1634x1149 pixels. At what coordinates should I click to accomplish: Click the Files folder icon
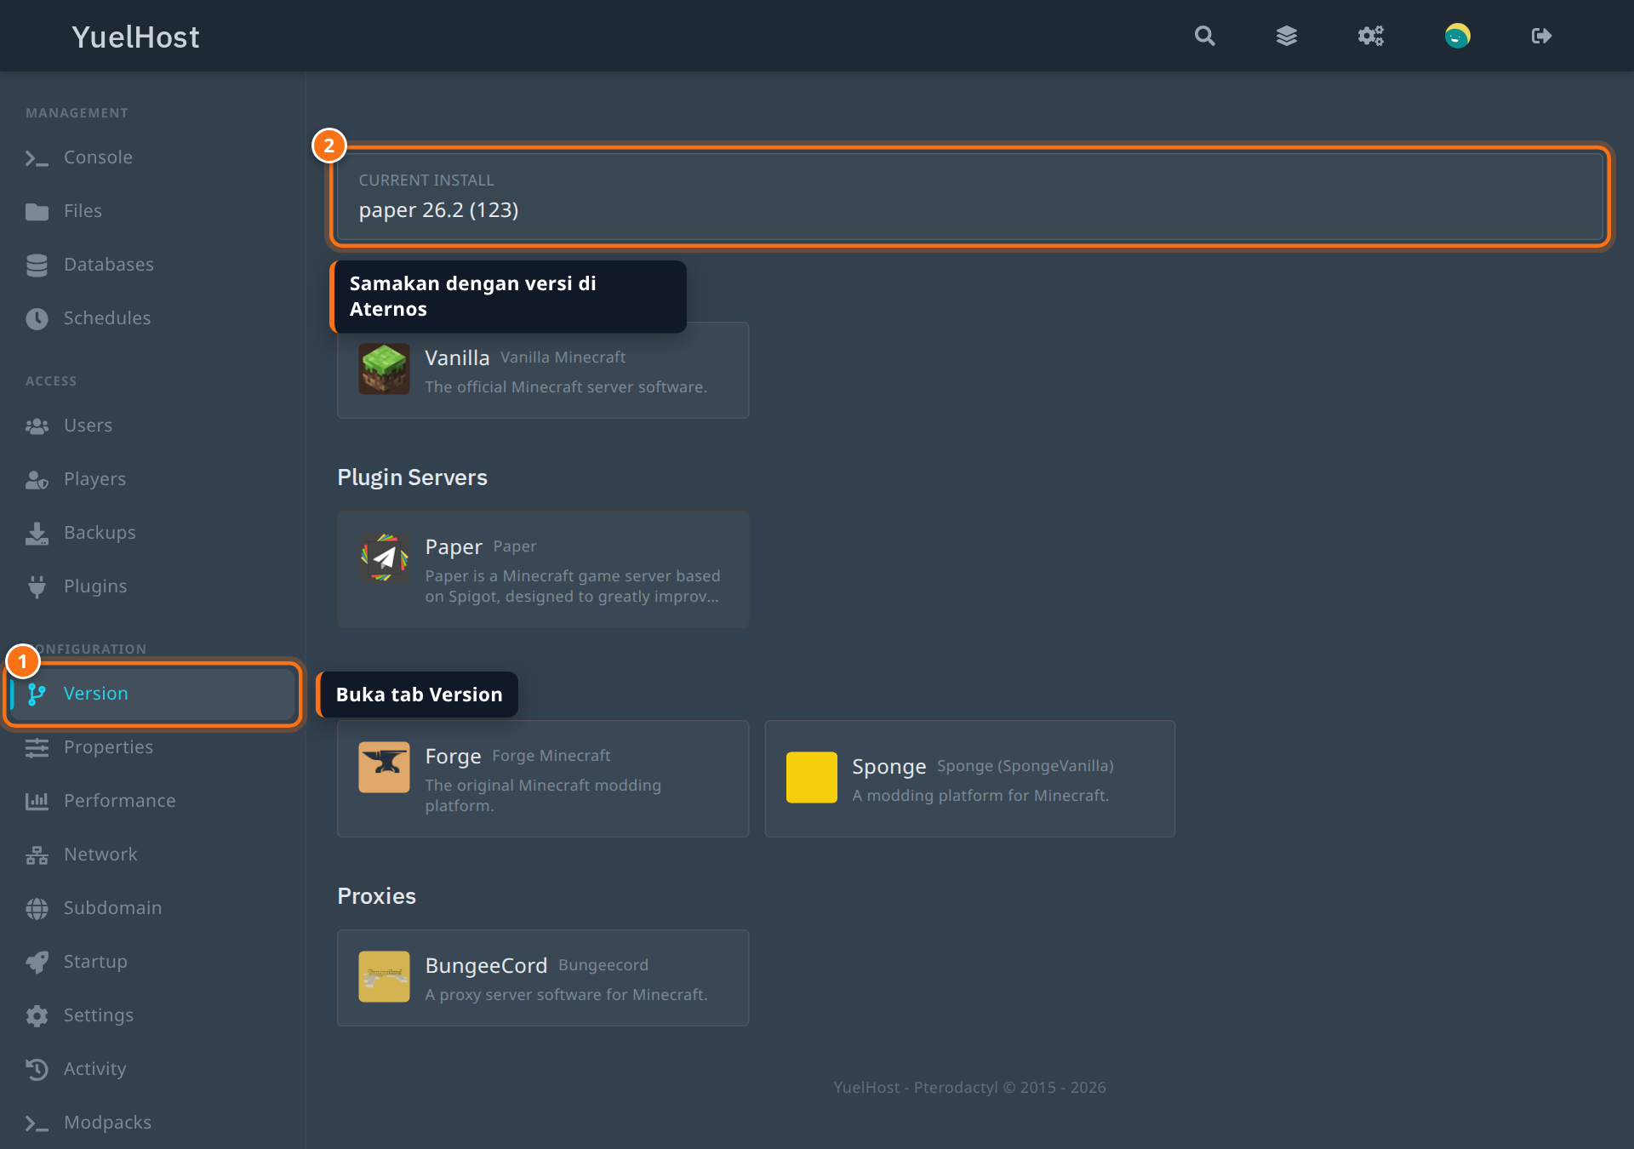tap(37, 211)
